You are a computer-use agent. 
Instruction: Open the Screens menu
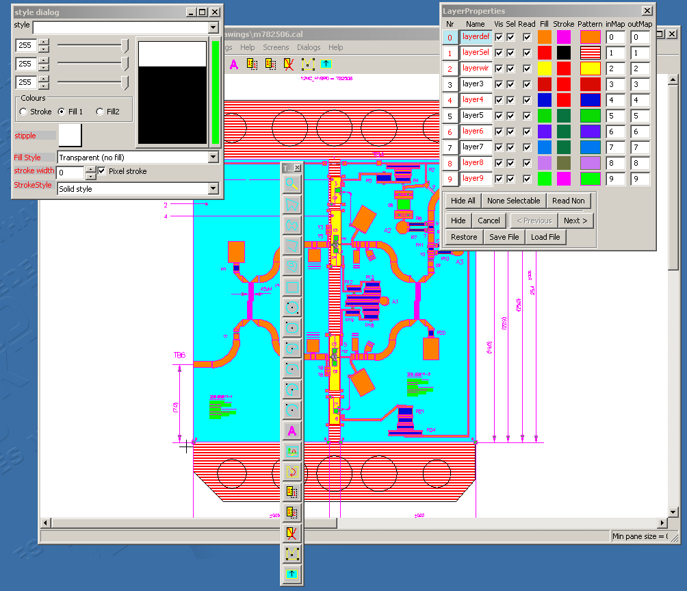276,47
